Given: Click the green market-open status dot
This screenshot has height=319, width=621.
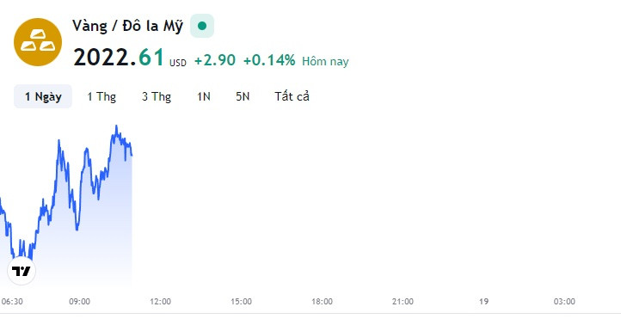Looking at the screenshot, I should [202, 26].
